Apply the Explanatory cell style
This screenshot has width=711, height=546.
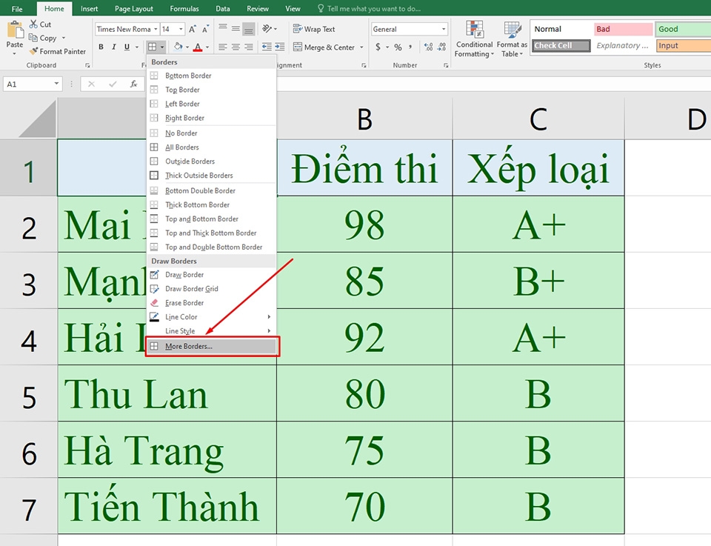point(623,45)
